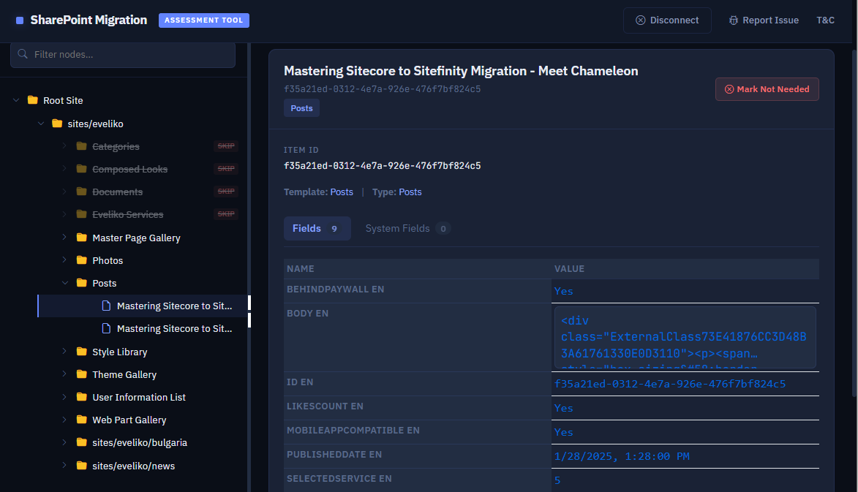The width and height of the screenshot is (858, 492).
Task: Click the Disconnect button
Action: [667, 20]
